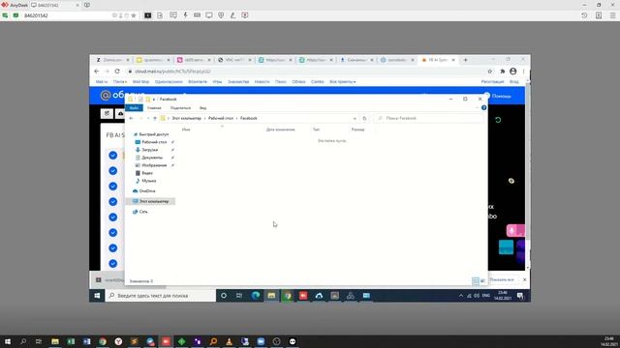The height and width of the screenshot is (348, 620).
Task: Activate the AnyDesk whiteboard pen icon
Action: pos(232,15)
